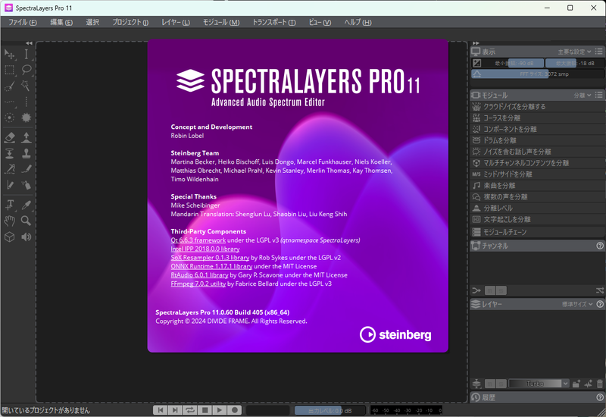Select the solid gear-shaped selection tool
The image size is (606, 417).
tap(27, 118)
